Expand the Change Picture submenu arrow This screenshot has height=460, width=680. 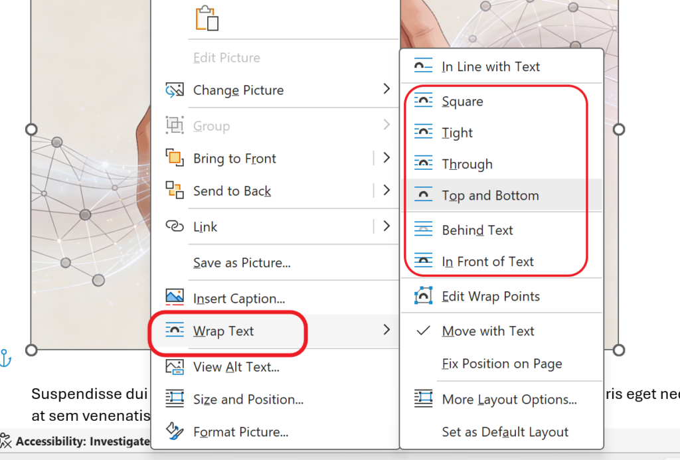pyautogui.click(x=386, y=90)
